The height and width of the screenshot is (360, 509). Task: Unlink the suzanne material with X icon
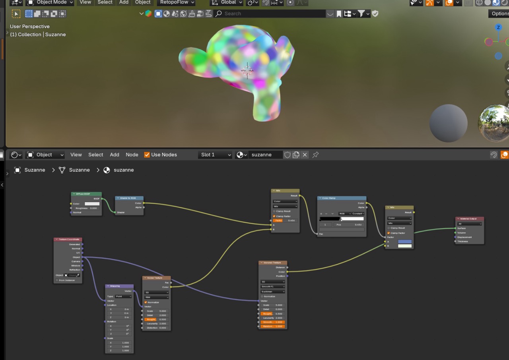305,155
